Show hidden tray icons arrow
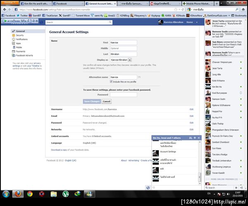 214,194
